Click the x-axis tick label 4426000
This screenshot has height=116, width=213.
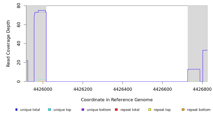point(43,89)
